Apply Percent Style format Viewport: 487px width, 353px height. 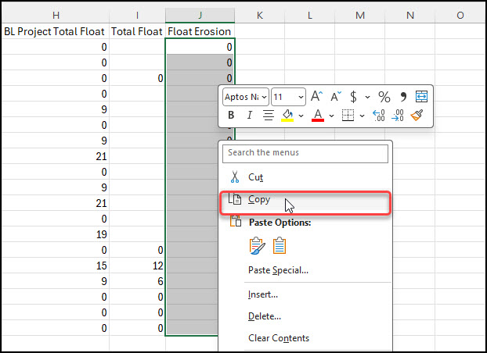pyautogui.click(x=384, y=97)
